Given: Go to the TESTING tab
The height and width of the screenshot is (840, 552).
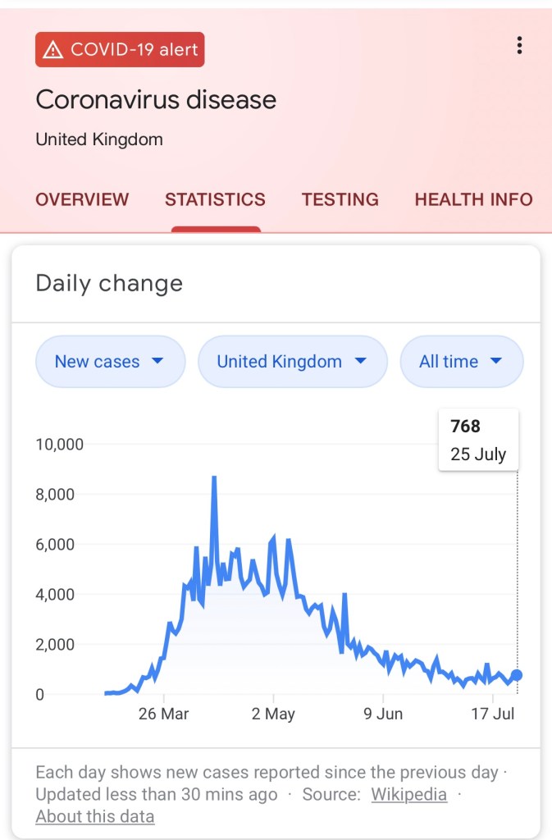Looking at the screenshot, I should point(340,199).
